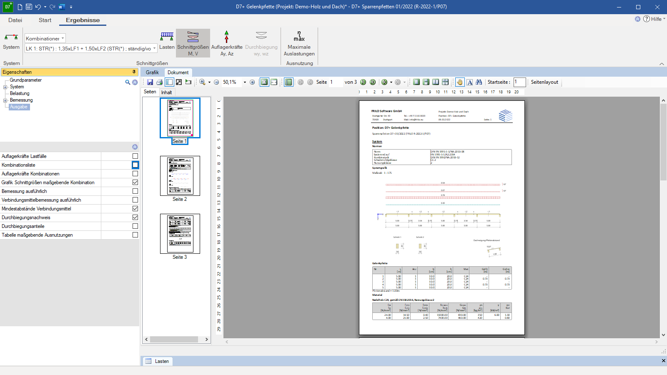Click the zoom-out minus icon

tap(216, 82)
